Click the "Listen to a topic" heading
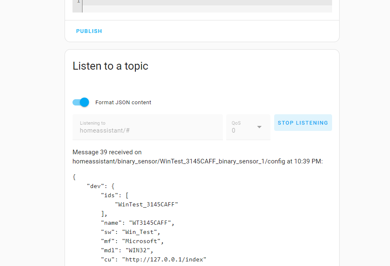Image resolution: width=390 pixels, height=266 pixels. (x=110, y=66)
